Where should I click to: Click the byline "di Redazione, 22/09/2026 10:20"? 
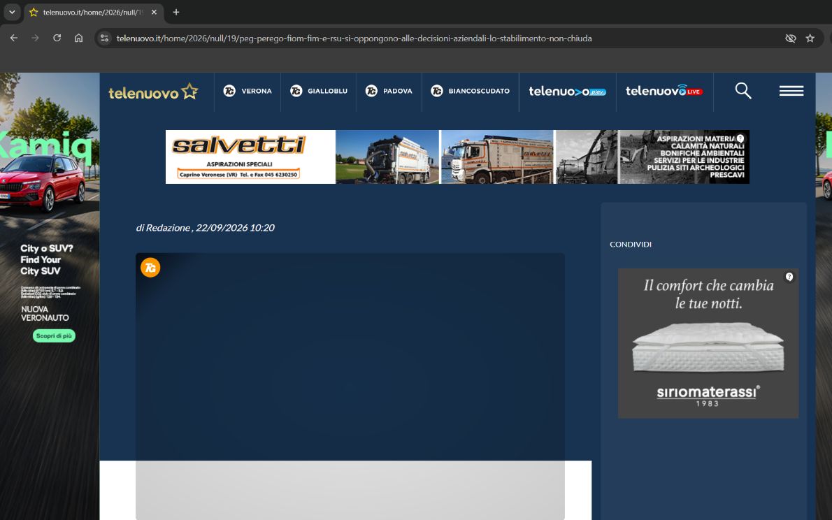[206, 228]
